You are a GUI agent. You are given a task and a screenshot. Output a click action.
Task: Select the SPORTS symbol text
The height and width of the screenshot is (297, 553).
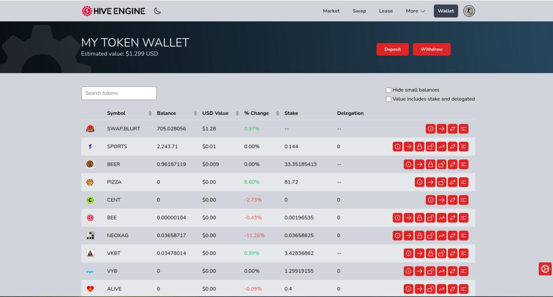(x=117, y=146)
